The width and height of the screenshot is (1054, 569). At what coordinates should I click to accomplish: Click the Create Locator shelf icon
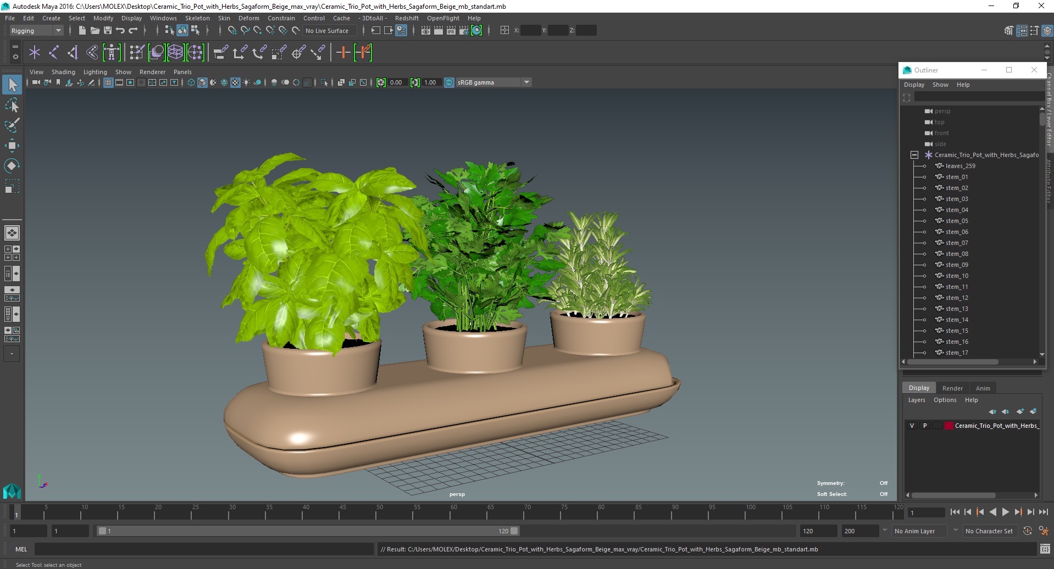34,53
